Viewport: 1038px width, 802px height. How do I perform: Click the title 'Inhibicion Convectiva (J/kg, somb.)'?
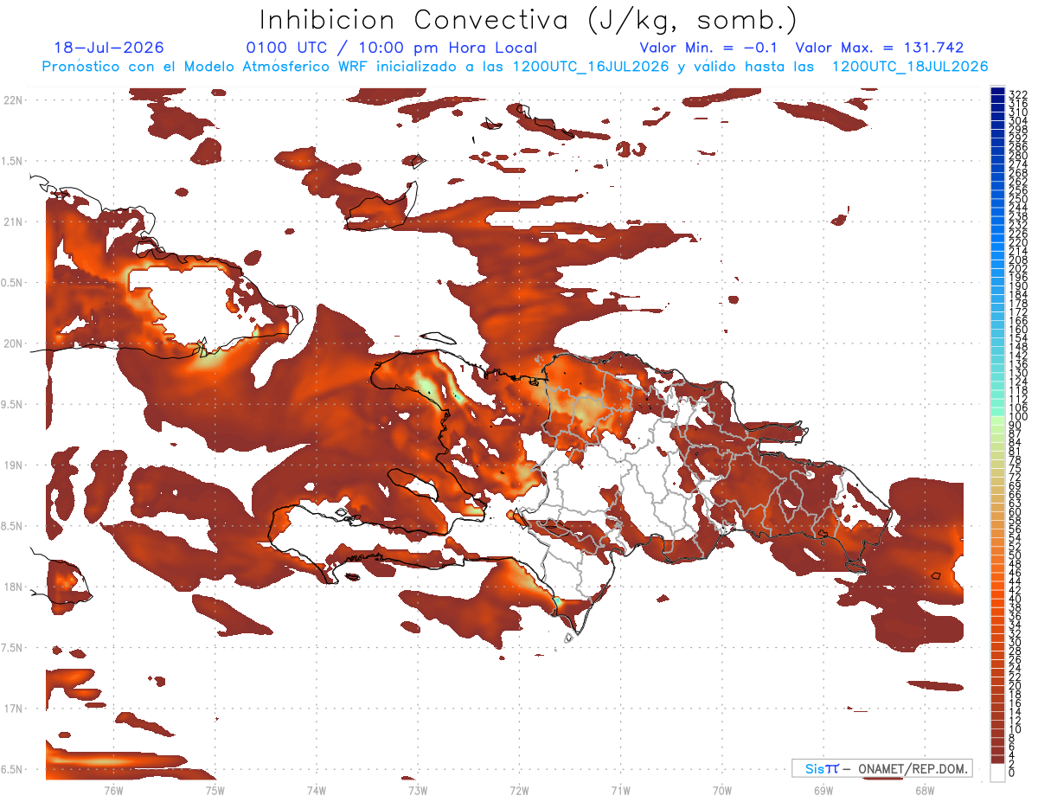coord(529,20)
